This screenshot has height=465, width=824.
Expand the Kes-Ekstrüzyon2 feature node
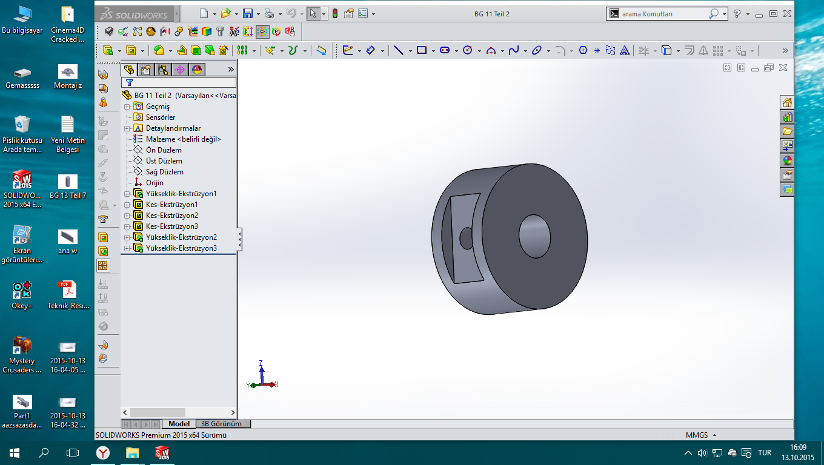coord(127,216)
